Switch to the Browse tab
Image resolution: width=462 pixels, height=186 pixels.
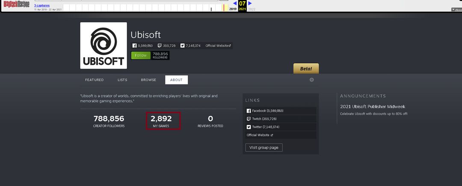pos(148,80)
